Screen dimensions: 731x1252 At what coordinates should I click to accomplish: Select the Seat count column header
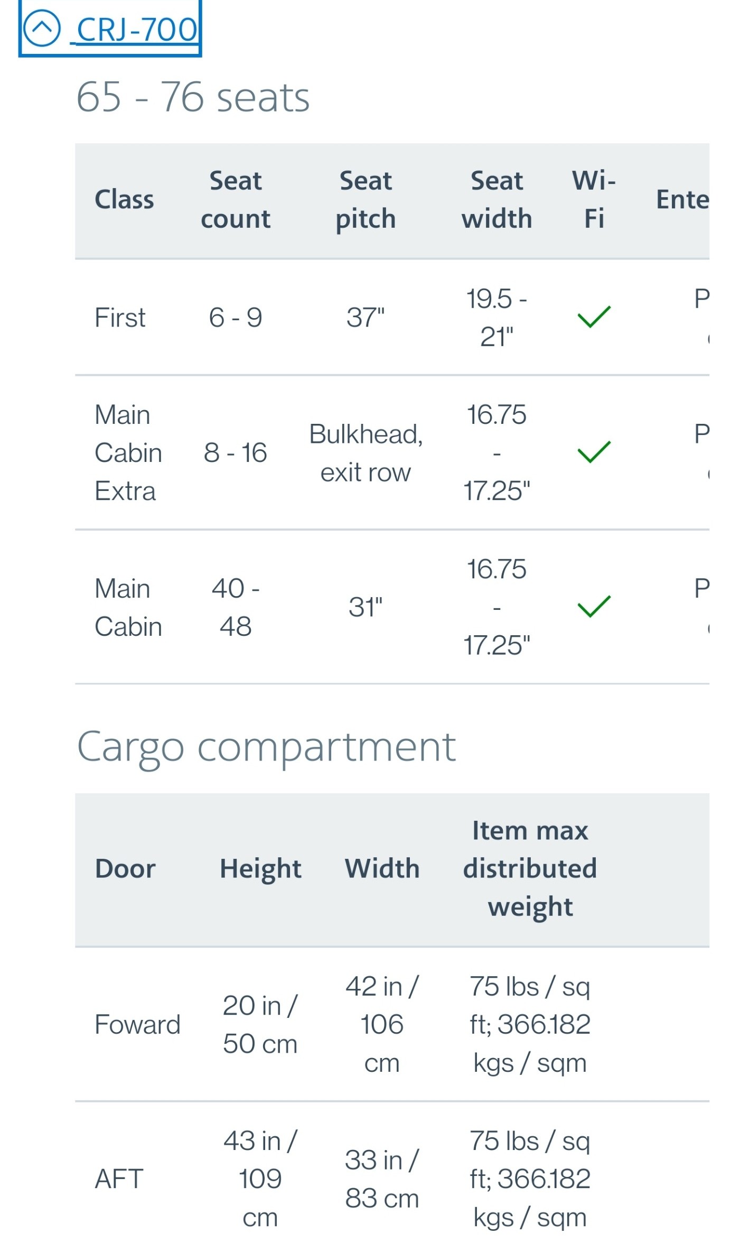pos(236,200)
